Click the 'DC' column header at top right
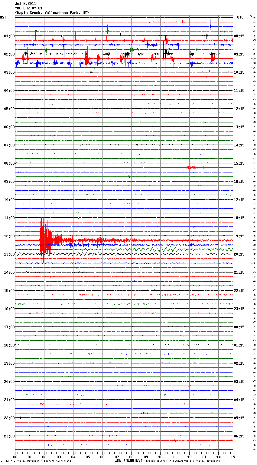The height and width of the screenshot is (465, 257). pyautogui.click(x=251, y=16)
